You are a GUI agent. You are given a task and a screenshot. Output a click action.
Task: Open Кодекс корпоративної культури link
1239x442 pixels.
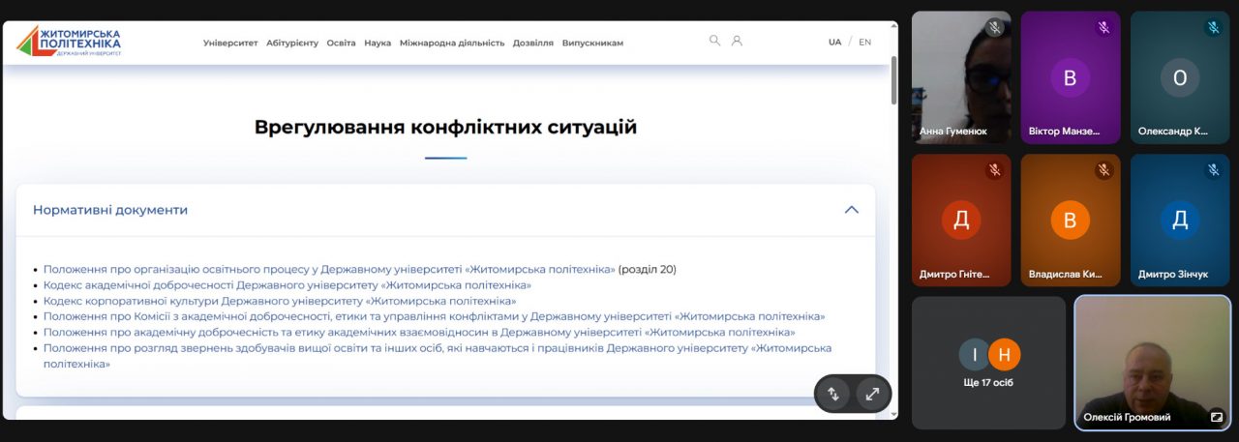[x=279, y=301]
